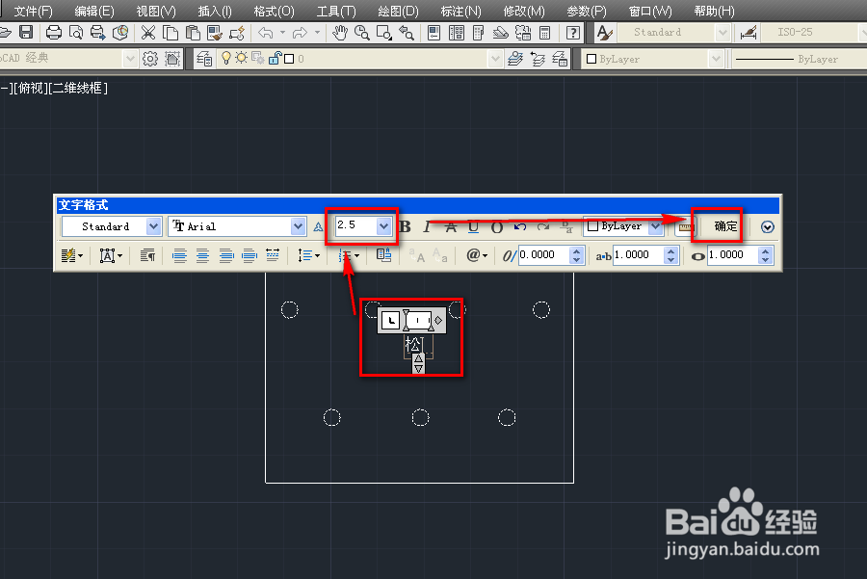Open the DesignCenter icon
The height and width of the screenshot is (579, 867).
[x=457, y=33]
